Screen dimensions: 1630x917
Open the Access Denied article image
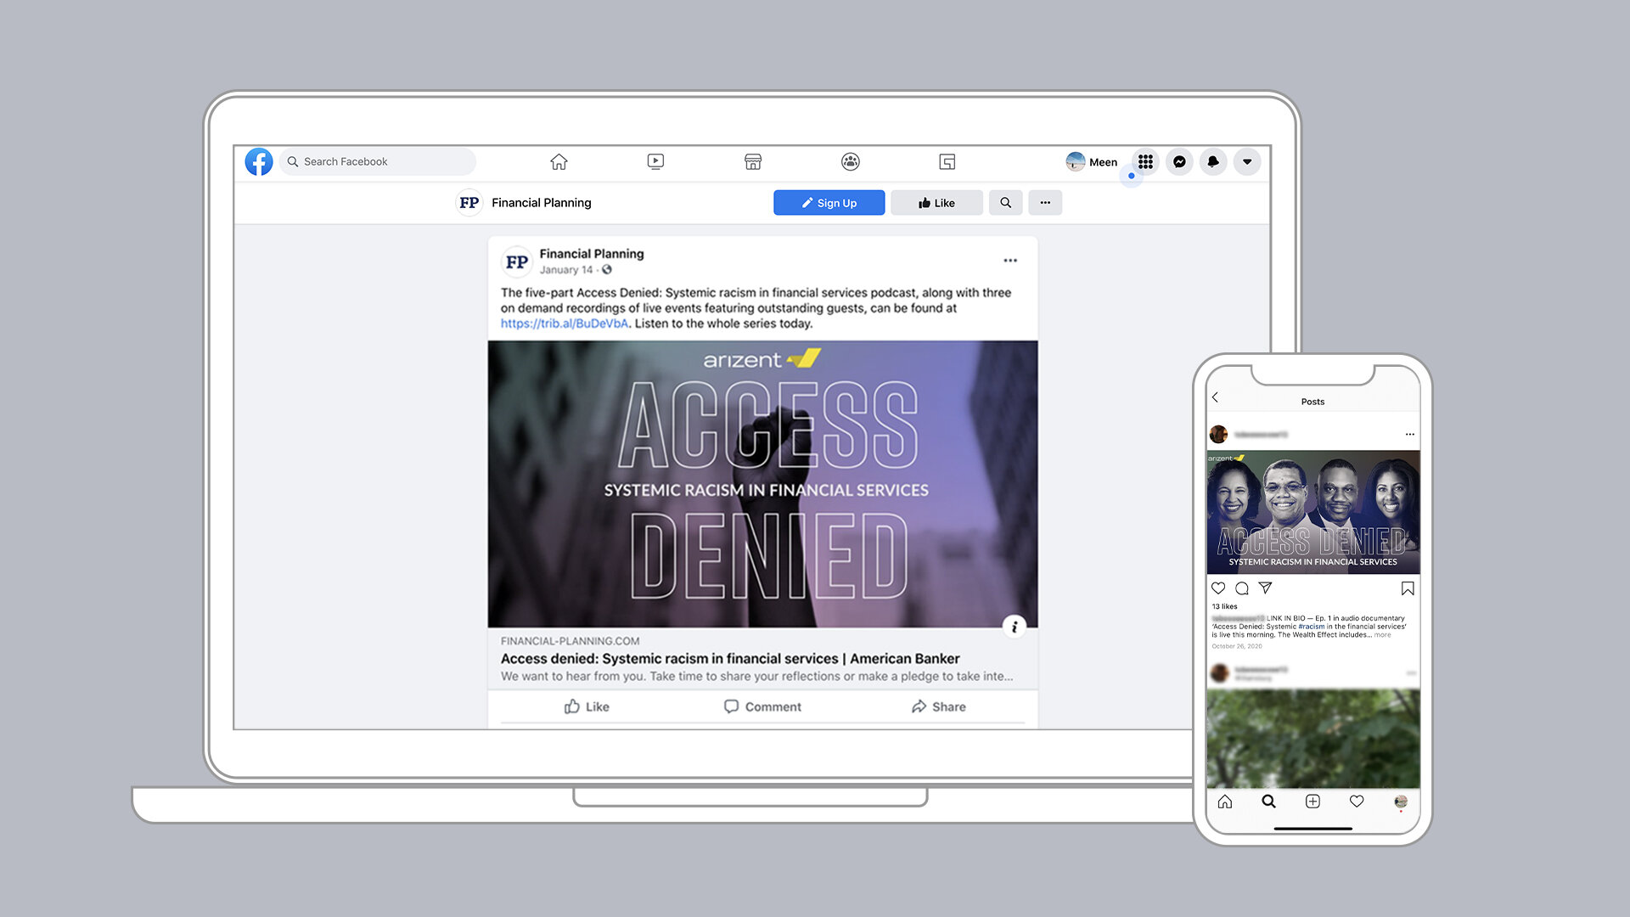pos(762,484)
